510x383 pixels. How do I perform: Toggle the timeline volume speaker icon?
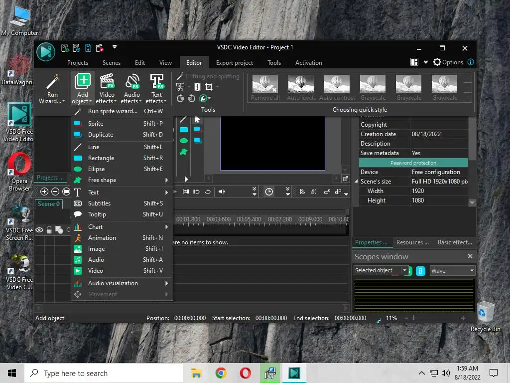pyautogui.click(x=222, y=191)
